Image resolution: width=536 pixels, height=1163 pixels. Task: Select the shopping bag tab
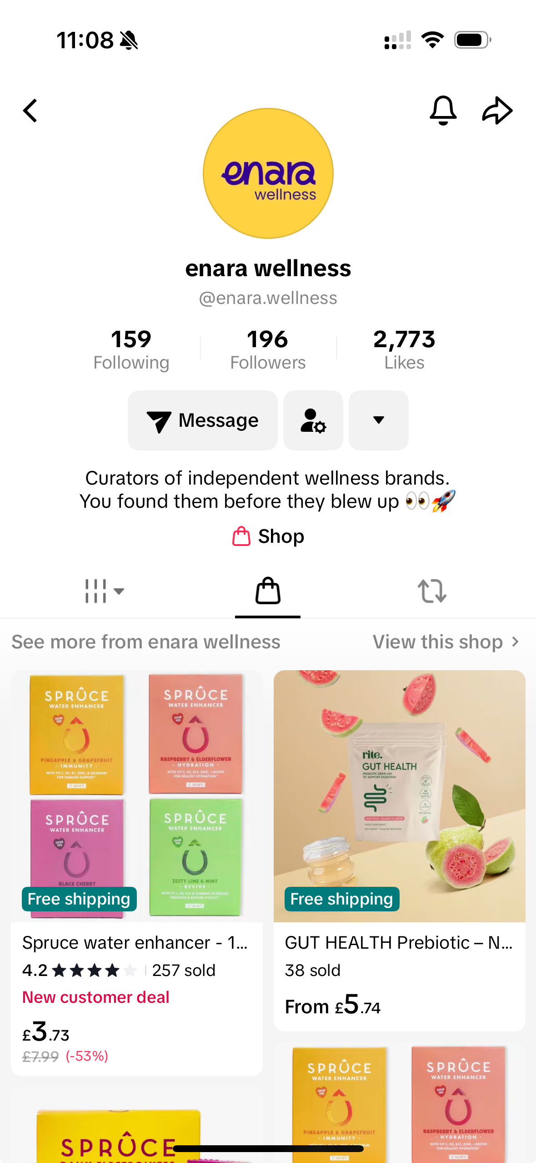click(268, 591)
